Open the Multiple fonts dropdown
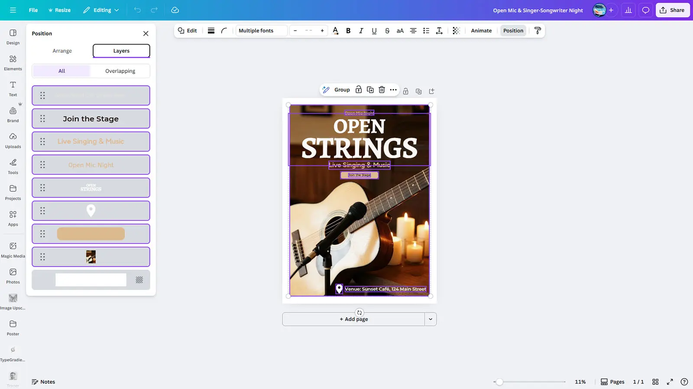 (x=261, y=31)
